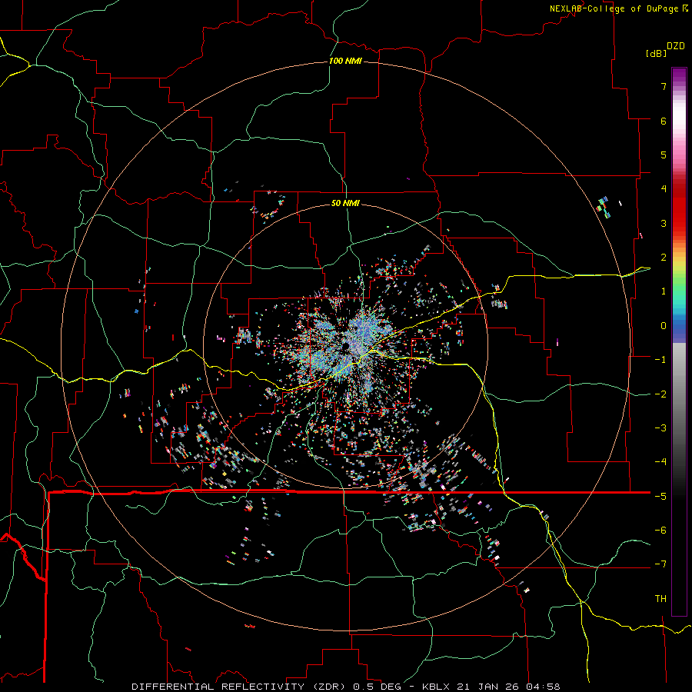This screenshot has height=692, width=692.
Task: Click the '[dB]' unit label
Action: (656, 53)
